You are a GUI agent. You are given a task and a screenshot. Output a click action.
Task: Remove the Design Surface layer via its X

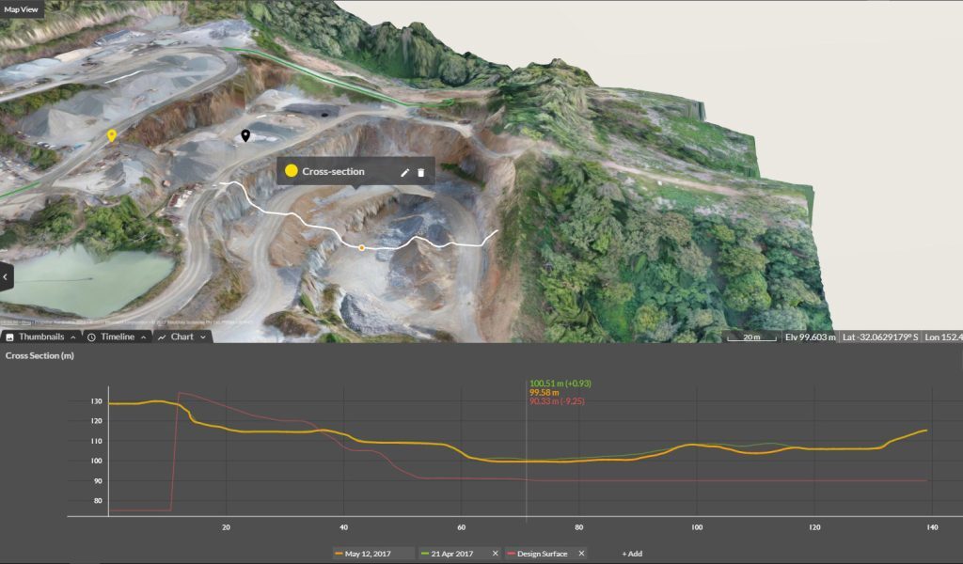(580, 555)
